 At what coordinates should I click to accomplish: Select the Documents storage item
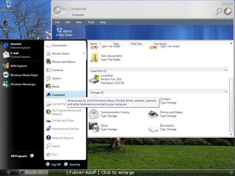[163, 128]
